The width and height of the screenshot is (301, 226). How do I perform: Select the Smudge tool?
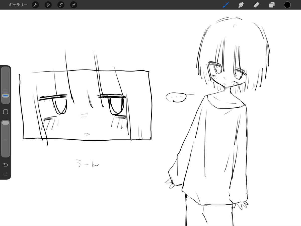tap(241, 5)
